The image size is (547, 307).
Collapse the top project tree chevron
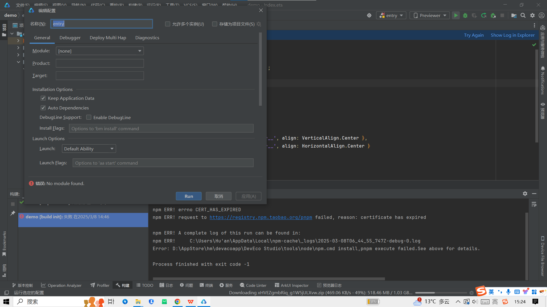pyautogui.click(x=12, y=34)
